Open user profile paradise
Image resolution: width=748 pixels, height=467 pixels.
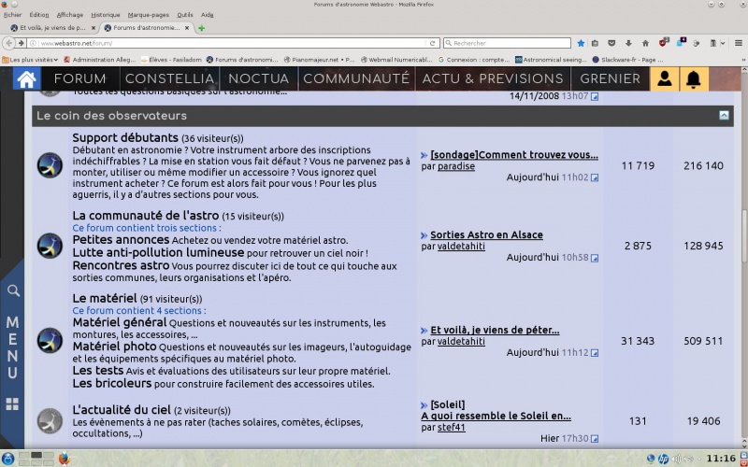(x=456, y=166)
